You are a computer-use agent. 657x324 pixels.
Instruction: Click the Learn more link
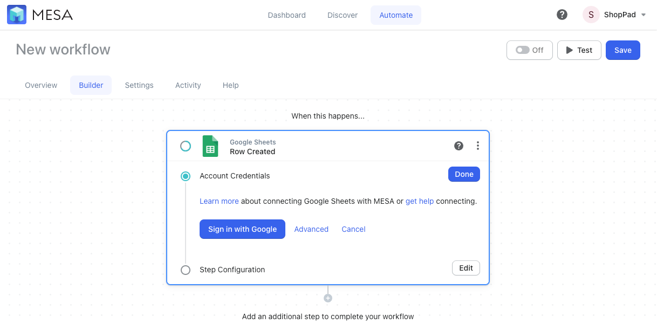pyautogui.click(x=219, y=201)
